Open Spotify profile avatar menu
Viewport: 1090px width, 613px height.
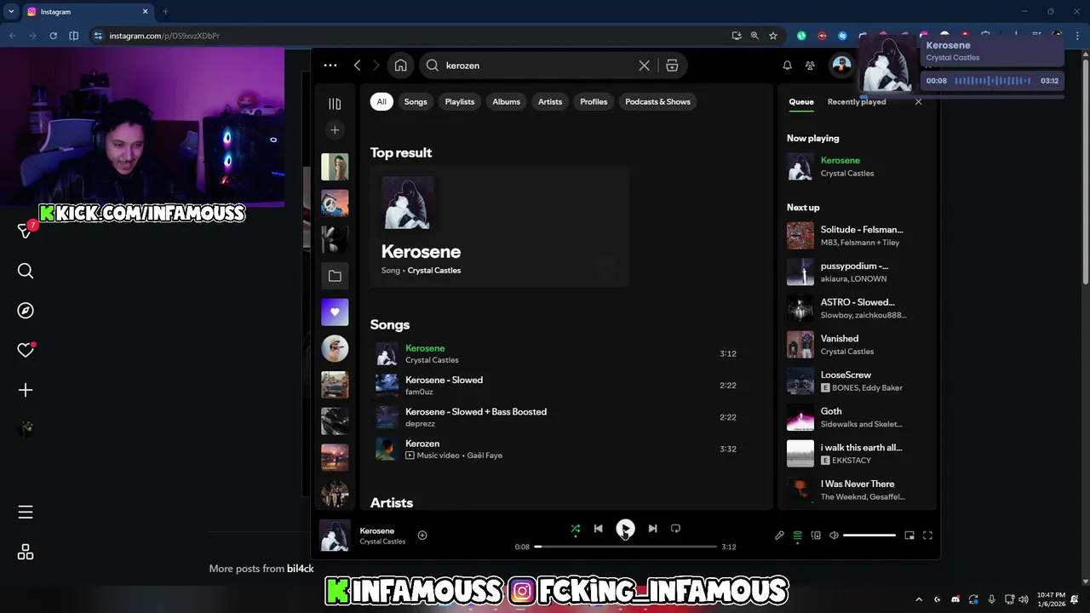point(841,66)
